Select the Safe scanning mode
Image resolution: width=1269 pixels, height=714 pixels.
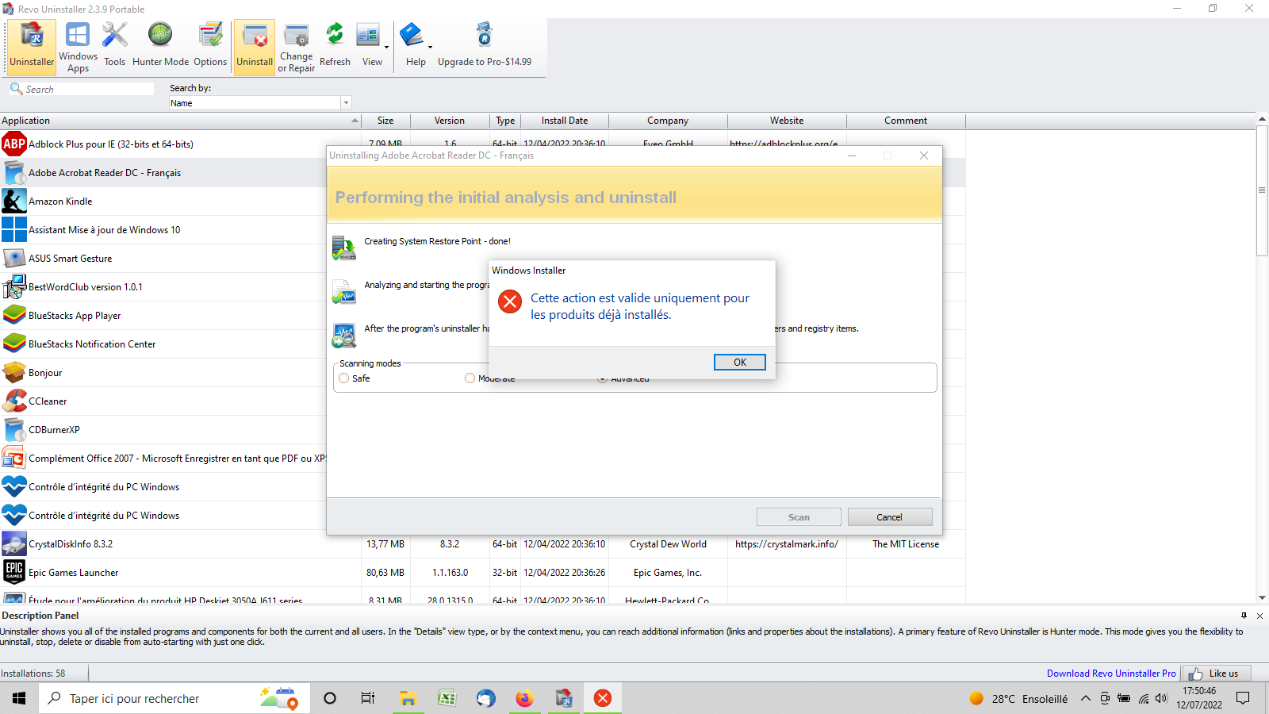coord(344,378)
